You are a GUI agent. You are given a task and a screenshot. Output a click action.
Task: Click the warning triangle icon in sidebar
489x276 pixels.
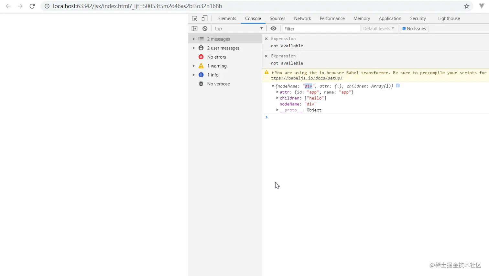coord(201,66)
